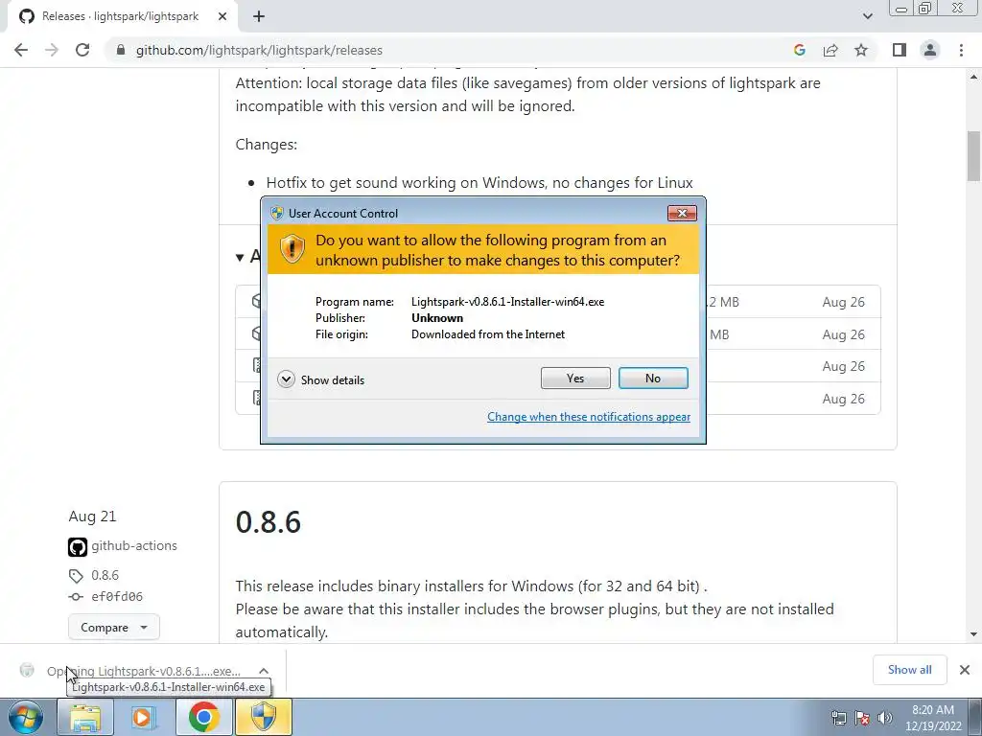Click the scrollbar down arrow
Screen dimensions: 982x736
coord(973,634)
